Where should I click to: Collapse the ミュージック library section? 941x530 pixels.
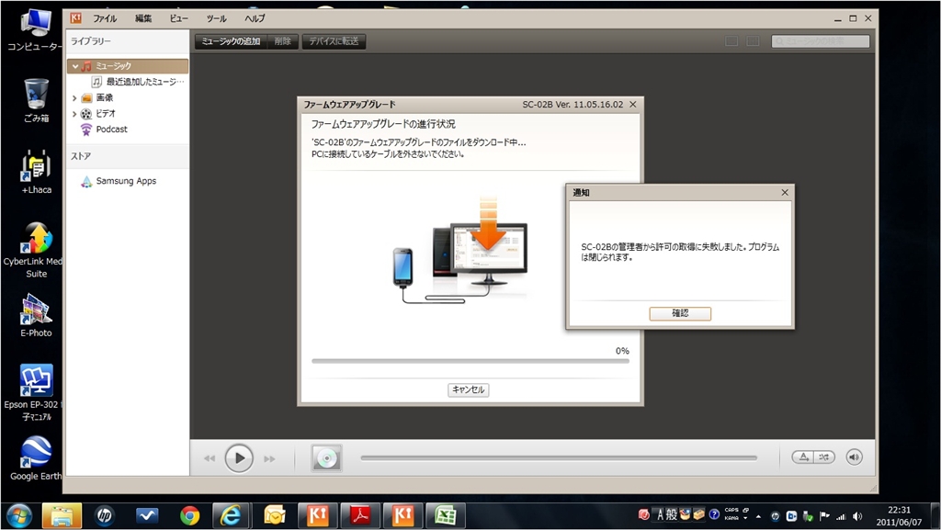[x=75, y=66]
